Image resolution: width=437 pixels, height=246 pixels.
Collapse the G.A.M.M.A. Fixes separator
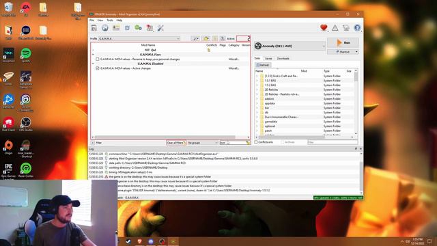coord(93,55)
